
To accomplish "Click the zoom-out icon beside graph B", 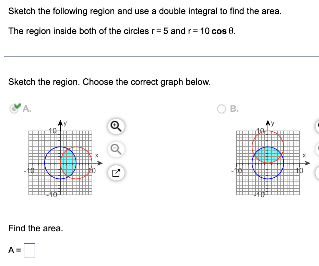I will click(x=317, y=149).
